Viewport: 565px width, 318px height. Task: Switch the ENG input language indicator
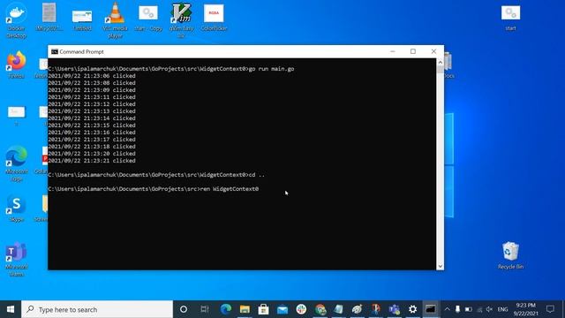click(502, 309)
